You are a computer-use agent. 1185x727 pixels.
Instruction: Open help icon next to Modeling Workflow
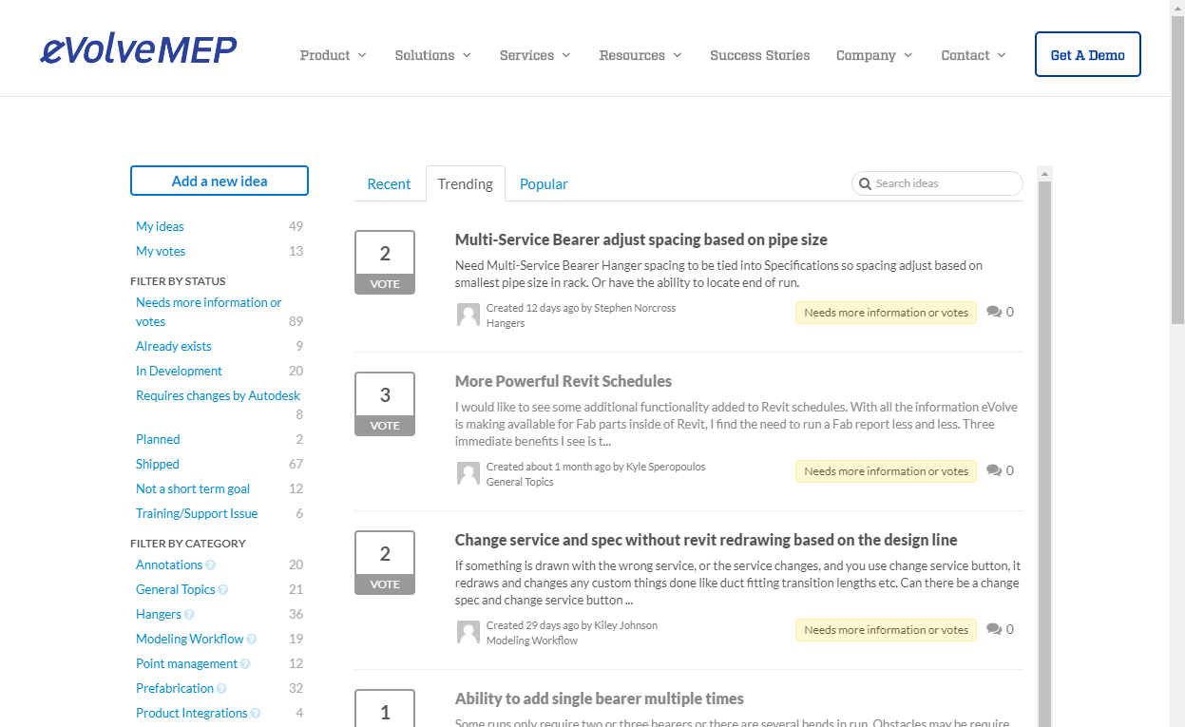(x=252, y=640)
